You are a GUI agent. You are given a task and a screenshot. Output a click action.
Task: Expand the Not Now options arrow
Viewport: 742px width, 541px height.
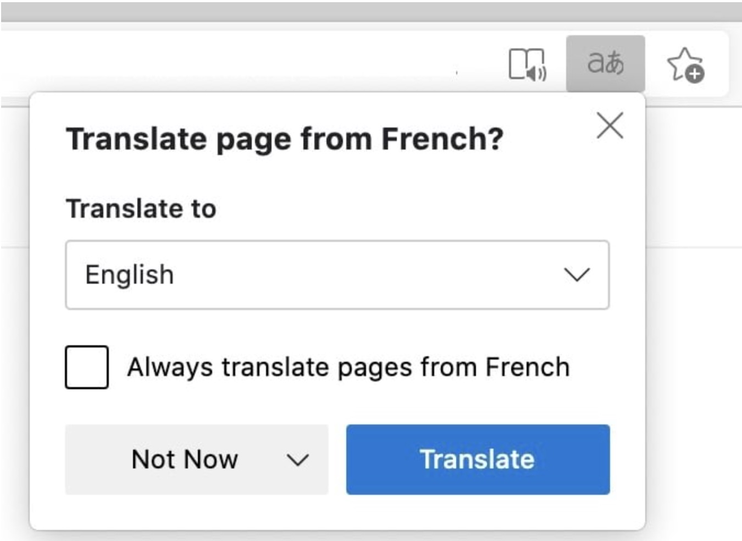[x=298, y=460]
